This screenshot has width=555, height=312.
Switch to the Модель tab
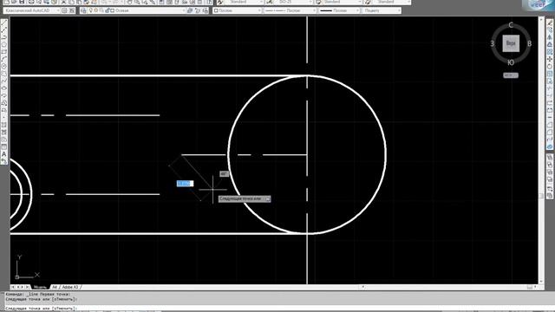(40, 287)
